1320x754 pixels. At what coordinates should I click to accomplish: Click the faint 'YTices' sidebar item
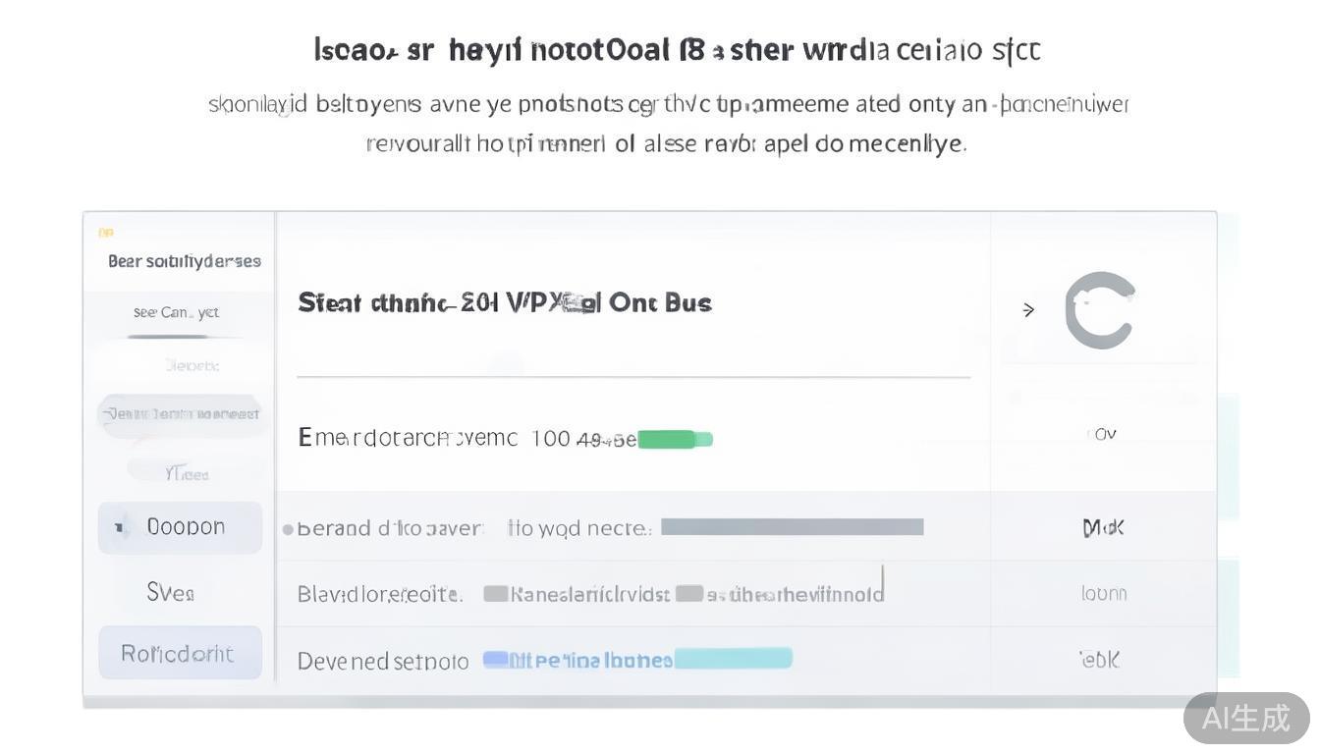(186, 474)
